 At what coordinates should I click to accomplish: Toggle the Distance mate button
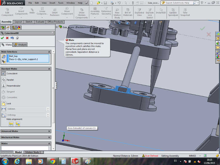(4, 109)
